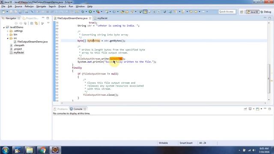Image resolution: width=274 pixels, height=154 pixels.
Task: Open the Navigate menu
Action: click(41, 6)
